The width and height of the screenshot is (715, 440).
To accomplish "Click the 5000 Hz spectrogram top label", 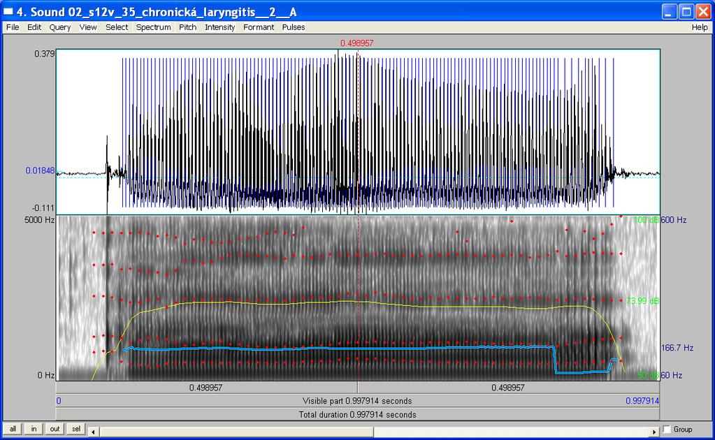I will [x=39, y=220].
